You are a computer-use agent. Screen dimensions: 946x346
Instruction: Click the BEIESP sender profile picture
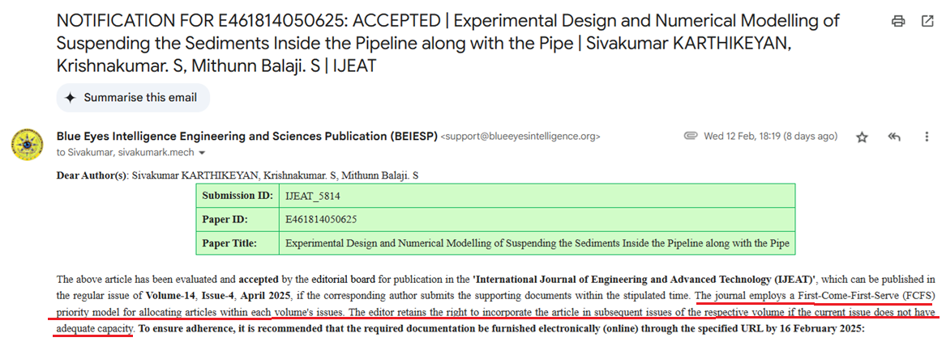click(27, 145)
